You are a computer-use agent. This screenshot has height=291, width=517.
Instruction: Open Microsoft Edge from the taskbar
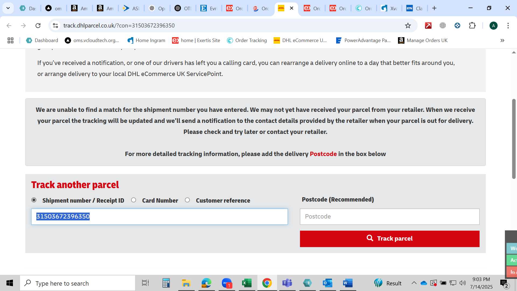tap(206, 283)
